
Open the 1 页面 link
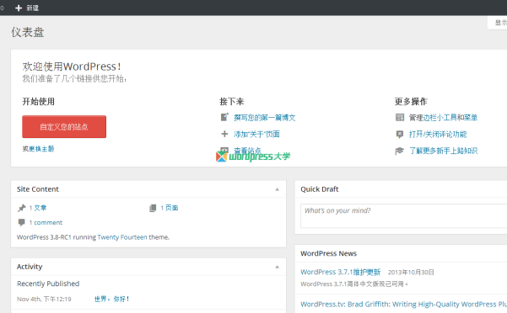(170, 208)
